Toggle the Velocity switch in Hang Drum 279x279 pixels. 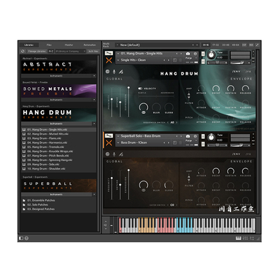coord(140,89)
